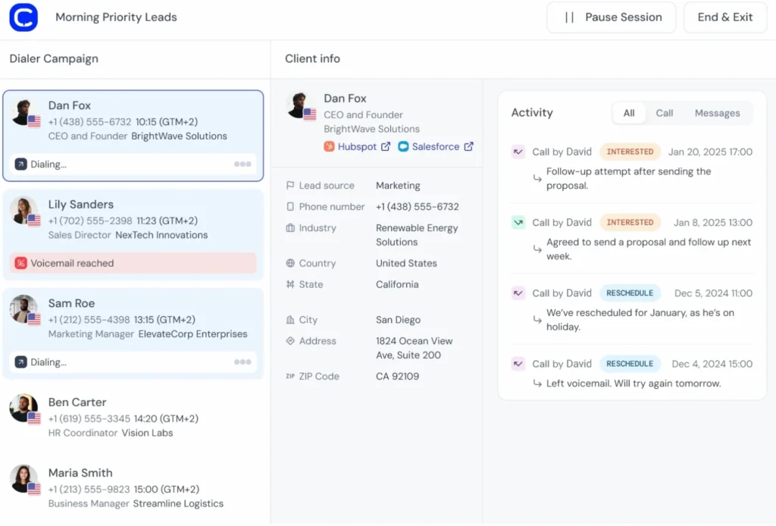Click the CloudTalk logo icon
776x526 pixels.
tap(23, 17)
